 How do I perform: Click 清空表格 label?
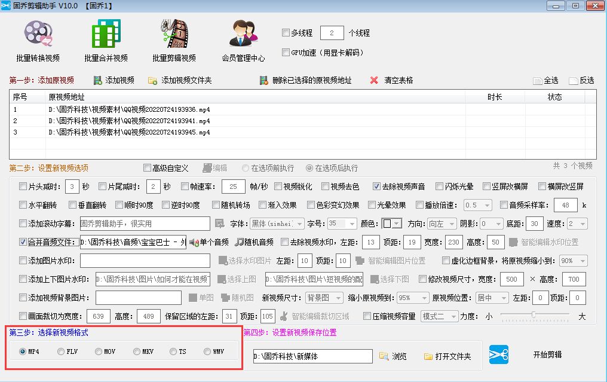tap(398, 80)
